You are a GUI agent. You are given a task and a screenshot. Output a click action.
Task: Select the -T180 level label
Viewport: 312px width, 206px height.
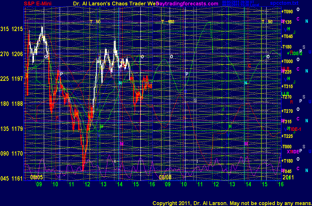click(287, 47)
